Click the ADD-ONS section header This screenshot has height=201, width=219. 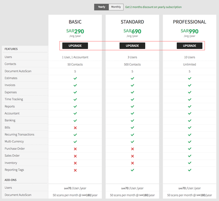pyautogui.click(x=11, y=180)
